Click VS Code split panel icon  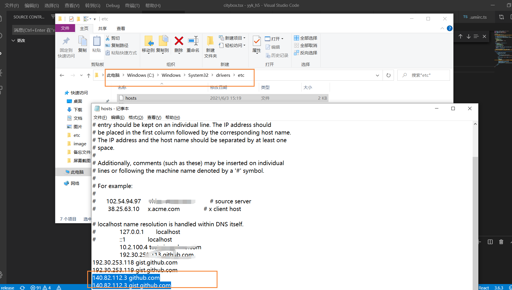pyautogui.click(x=490, y=242)
